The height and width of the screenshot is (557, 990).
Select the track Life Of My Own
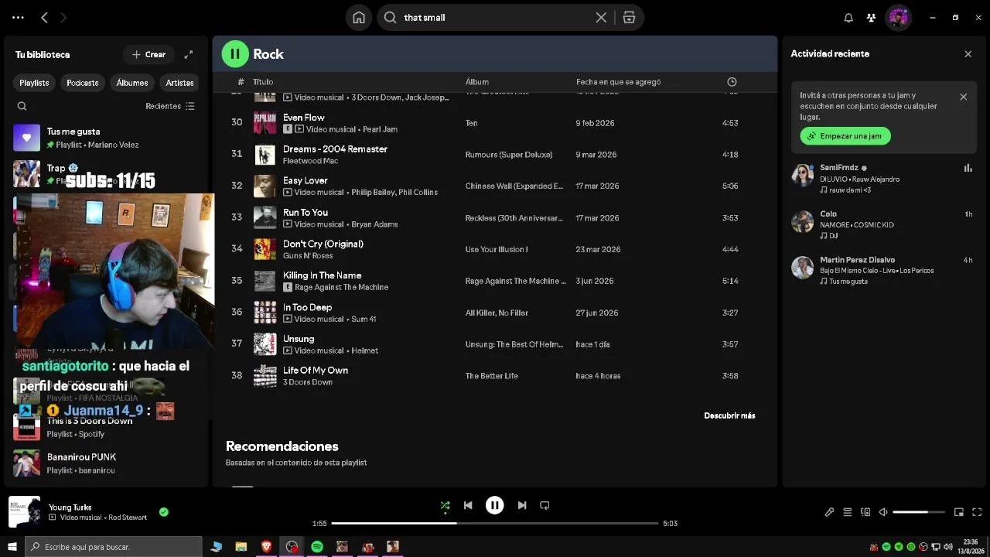(x=316, y=371)
